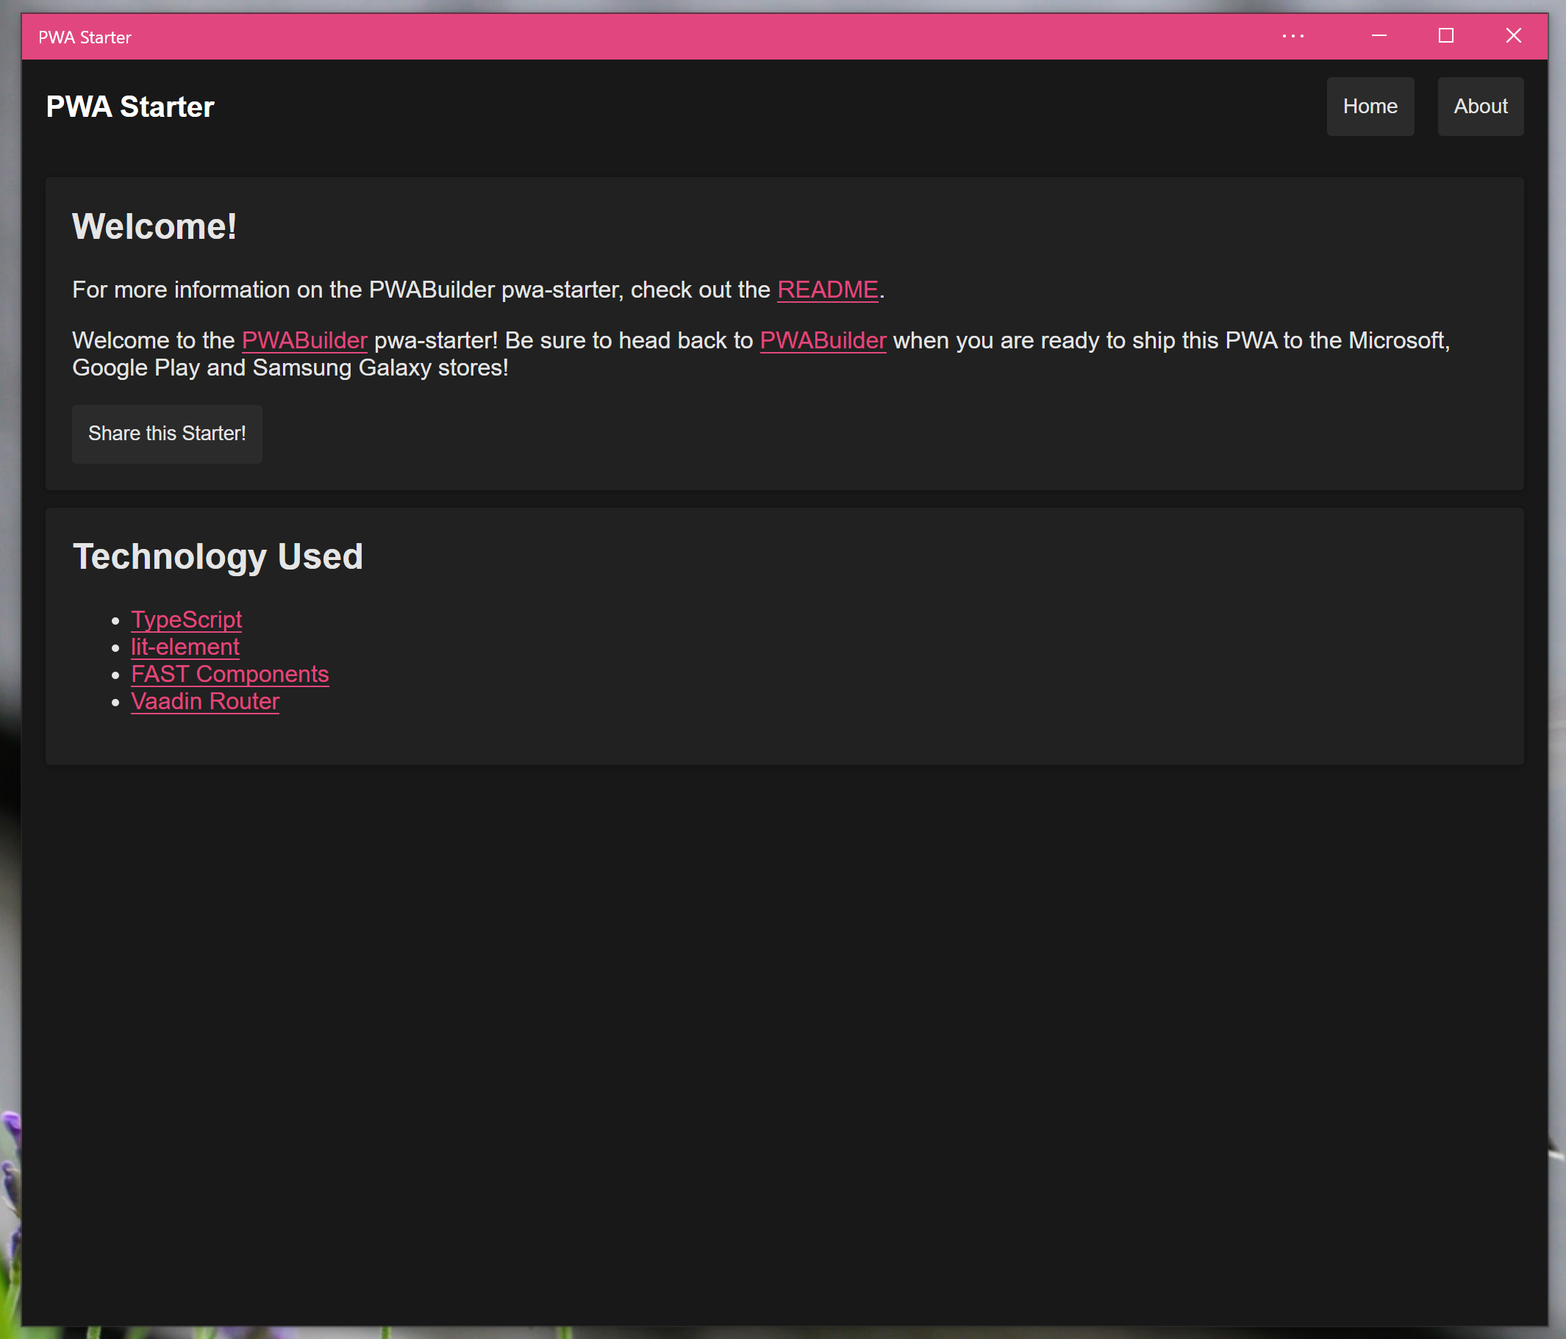Visit the FAST Components link
The width and height of the screenshot is (1566, 1339).
point(230,674)
